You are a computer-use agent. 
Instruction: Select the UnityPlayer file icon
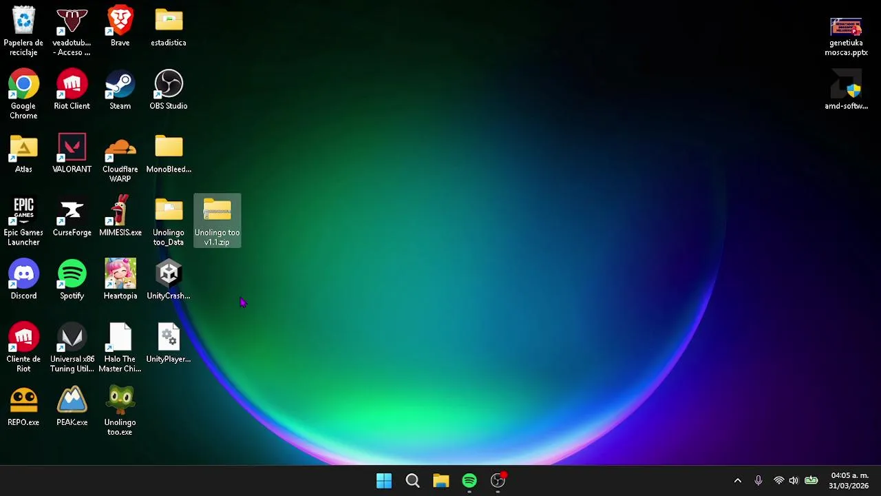click(169, 343)
